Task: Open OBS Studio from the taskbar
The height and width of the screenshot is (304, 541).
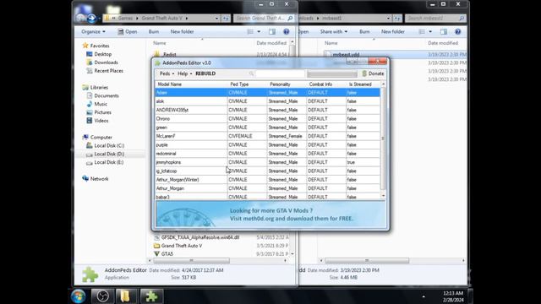Action: tap(102, 296)
